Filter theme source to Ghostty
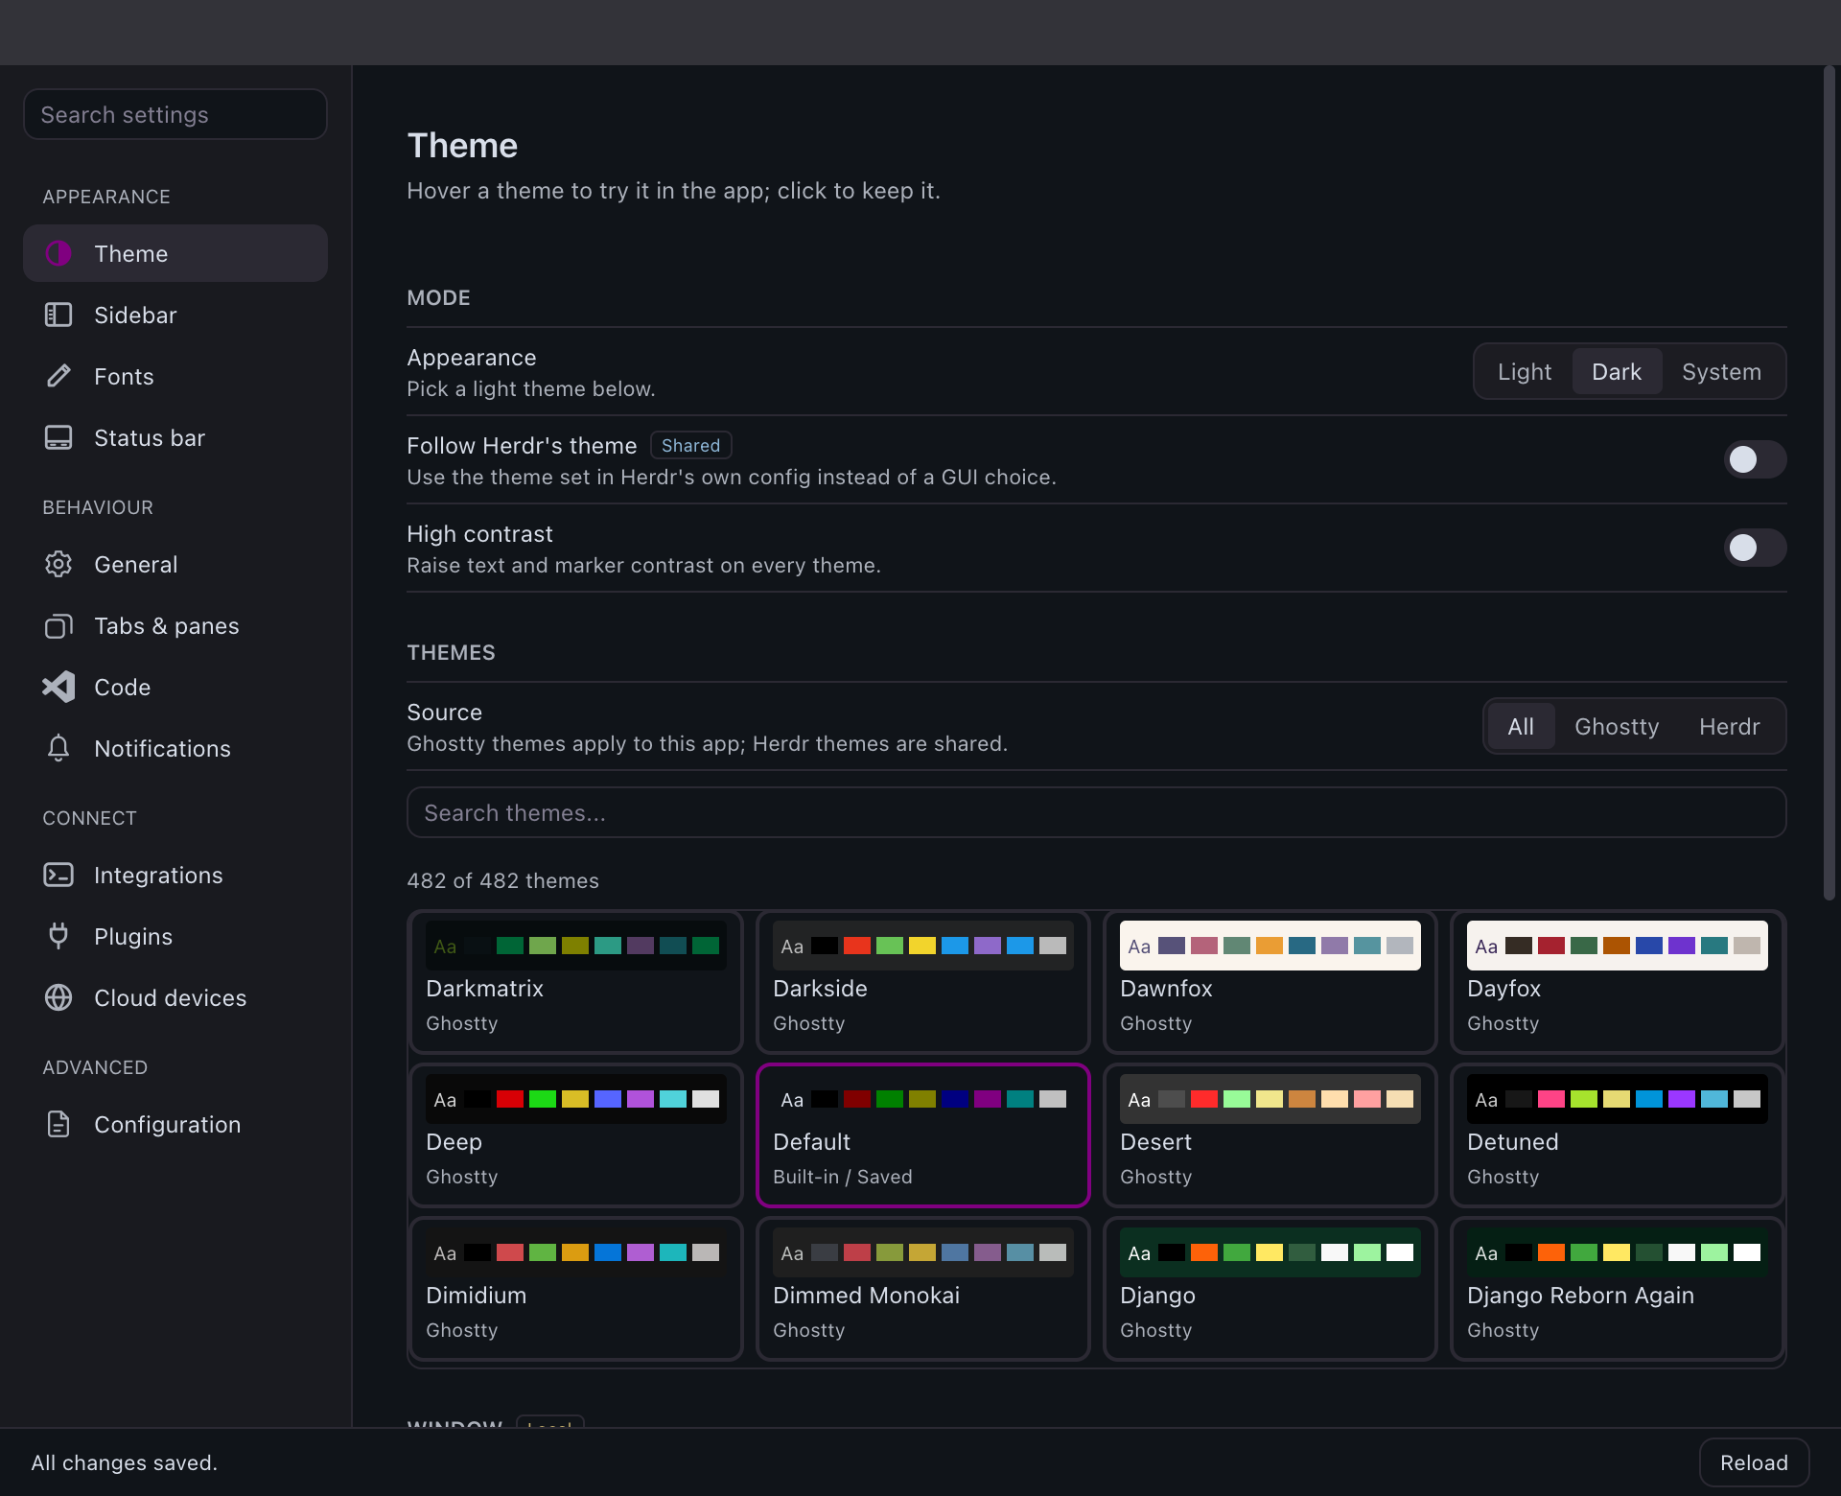The height and width of the screenshot is (1496, 1841). [x=1617, y=726]
